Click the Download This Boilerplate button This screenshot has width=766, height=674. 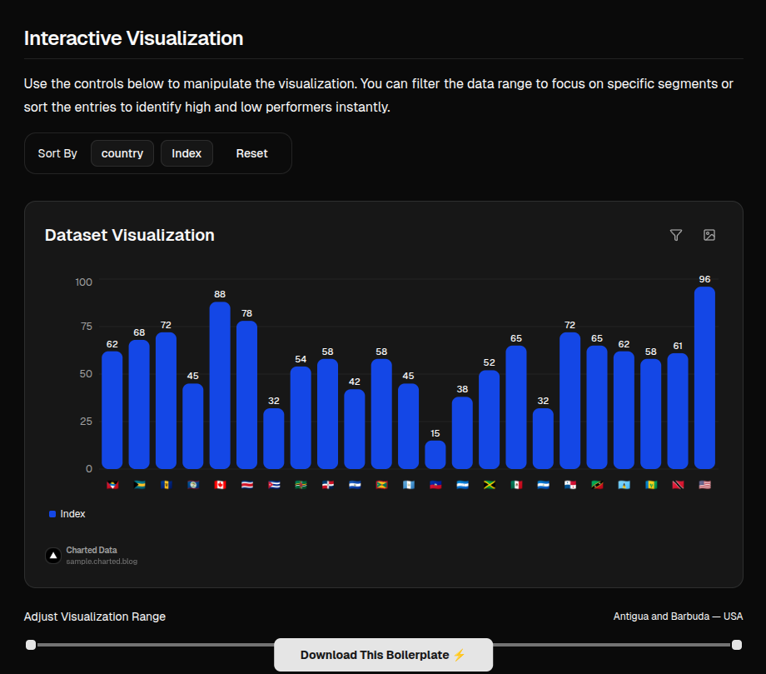(x=383, y=655)
